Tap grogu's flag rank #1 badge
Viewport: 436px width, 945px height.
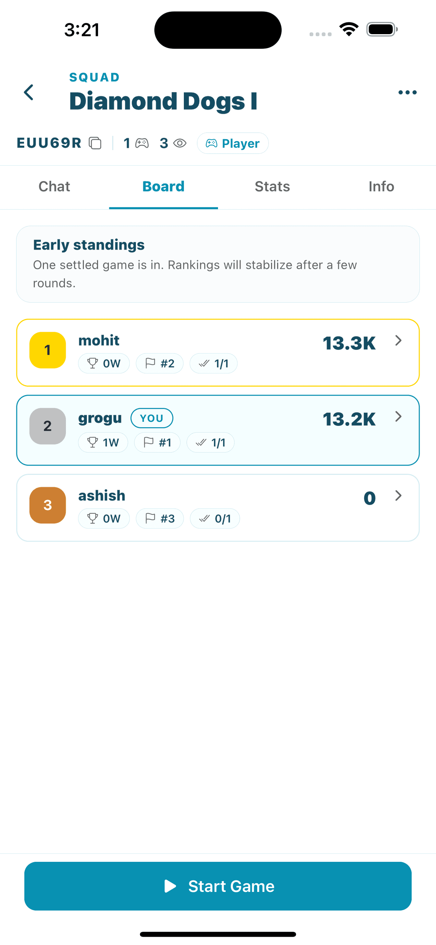(x=157, y=443)
